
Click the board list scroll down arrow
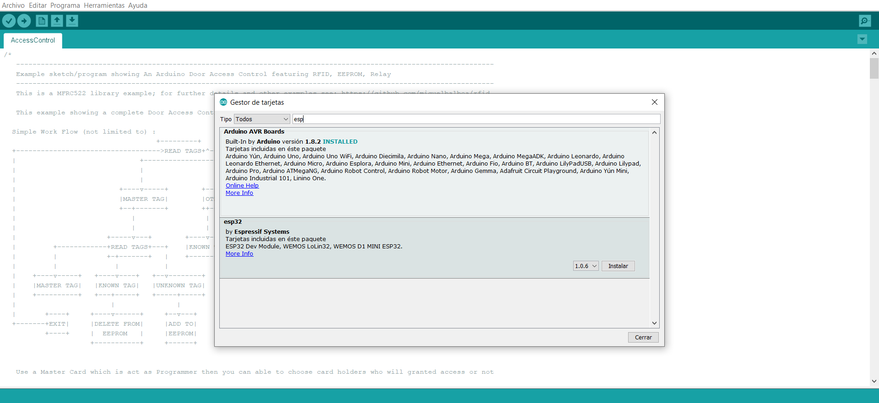(x=654, y=323)
